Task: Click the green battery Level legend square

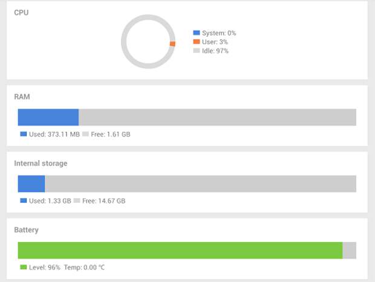Action: click(24, 267)
